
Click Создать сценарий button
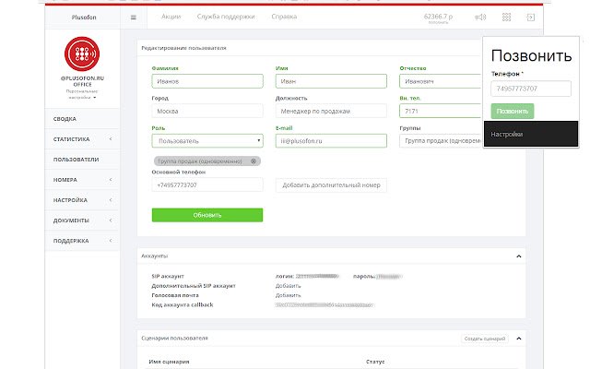point(485,339)
